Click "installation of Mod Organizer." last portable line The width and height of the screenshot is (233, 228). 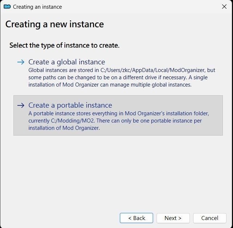(64, 128)
